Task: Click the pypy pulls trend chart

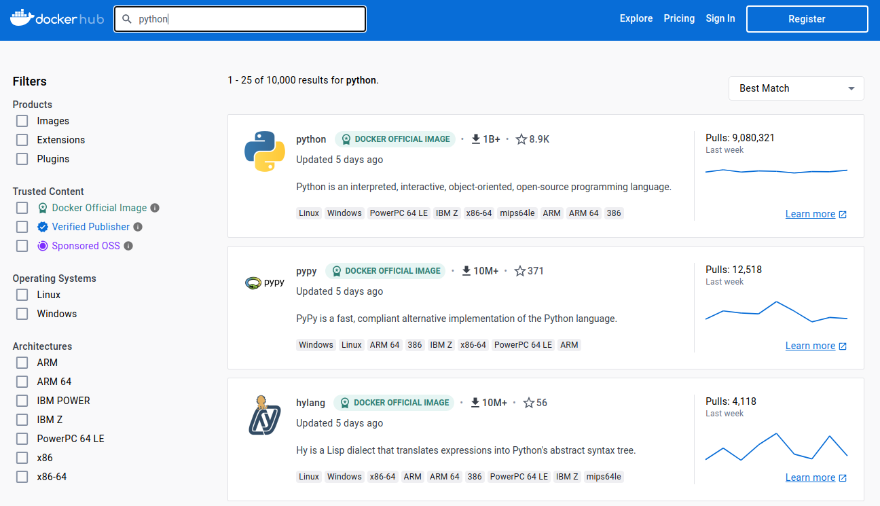Action: click(x=776, y=312)
